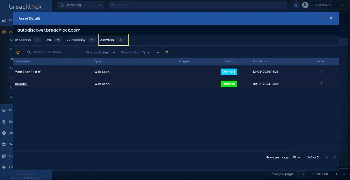The height and width of the screenshot is (180, 350).
Task: Click the date 12-04-2024T16:25
Action: pyautogui.click(x=266, y=72)
